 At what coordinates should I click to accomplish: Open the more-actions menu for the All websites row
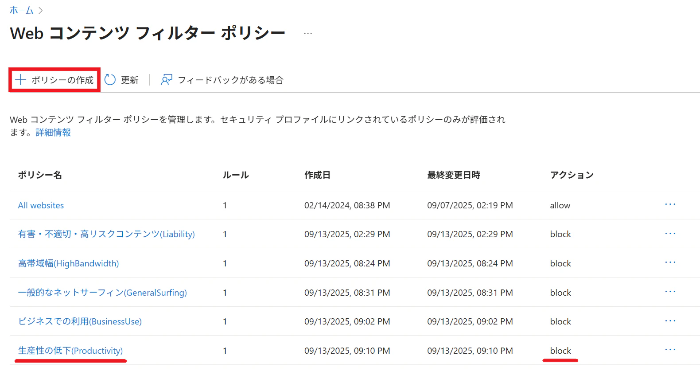click(670, 204)
